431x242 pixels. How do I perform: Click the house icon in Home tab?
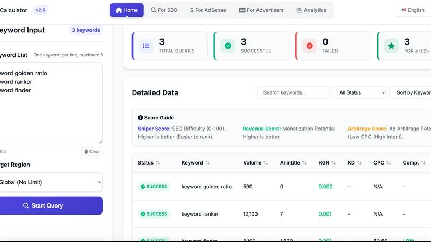point(119,10)
